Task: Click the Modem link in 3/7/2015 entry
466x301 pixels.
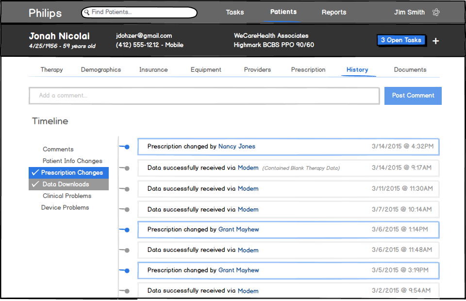Action: 248,210
